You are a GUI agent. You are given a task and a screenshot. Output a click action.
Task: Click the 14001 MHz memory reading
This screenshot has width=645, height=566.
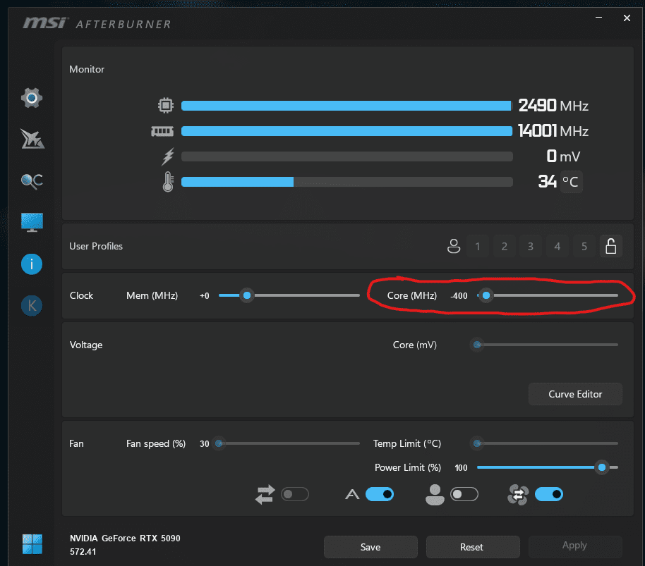click(x=553, y=131)
